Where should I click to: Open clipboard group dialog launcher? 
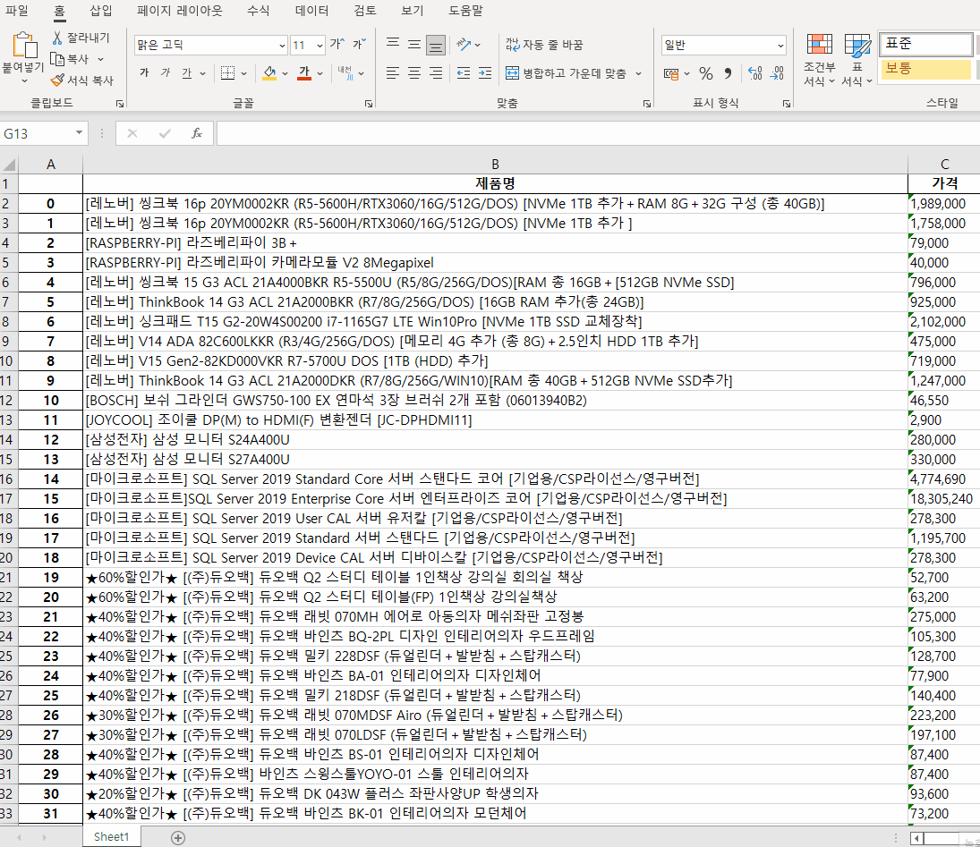[119, 104]
